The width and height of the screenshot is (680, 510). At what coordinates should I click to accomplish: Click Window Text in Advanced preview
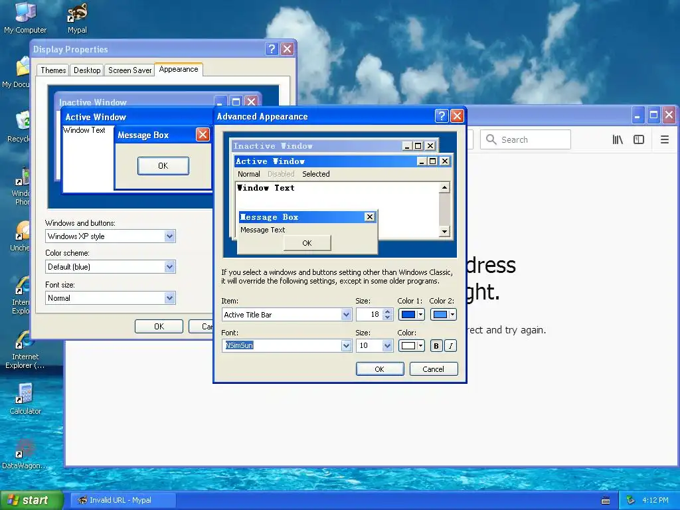[x=266, y=188]
